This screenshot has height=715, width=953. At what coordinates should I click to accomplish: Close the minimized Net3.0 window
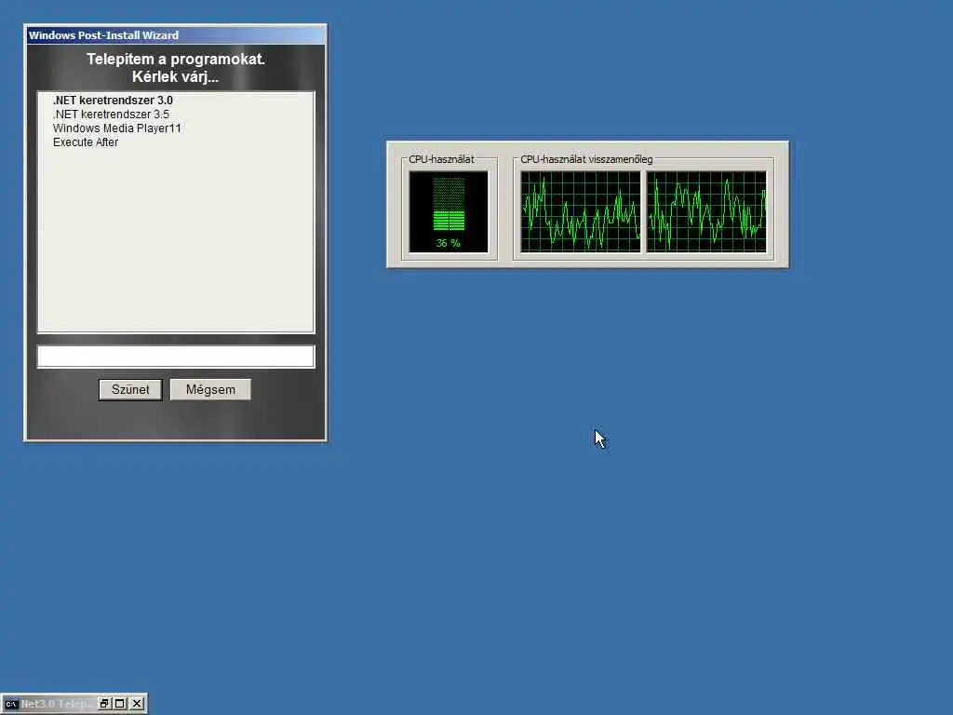click(137, 704)
